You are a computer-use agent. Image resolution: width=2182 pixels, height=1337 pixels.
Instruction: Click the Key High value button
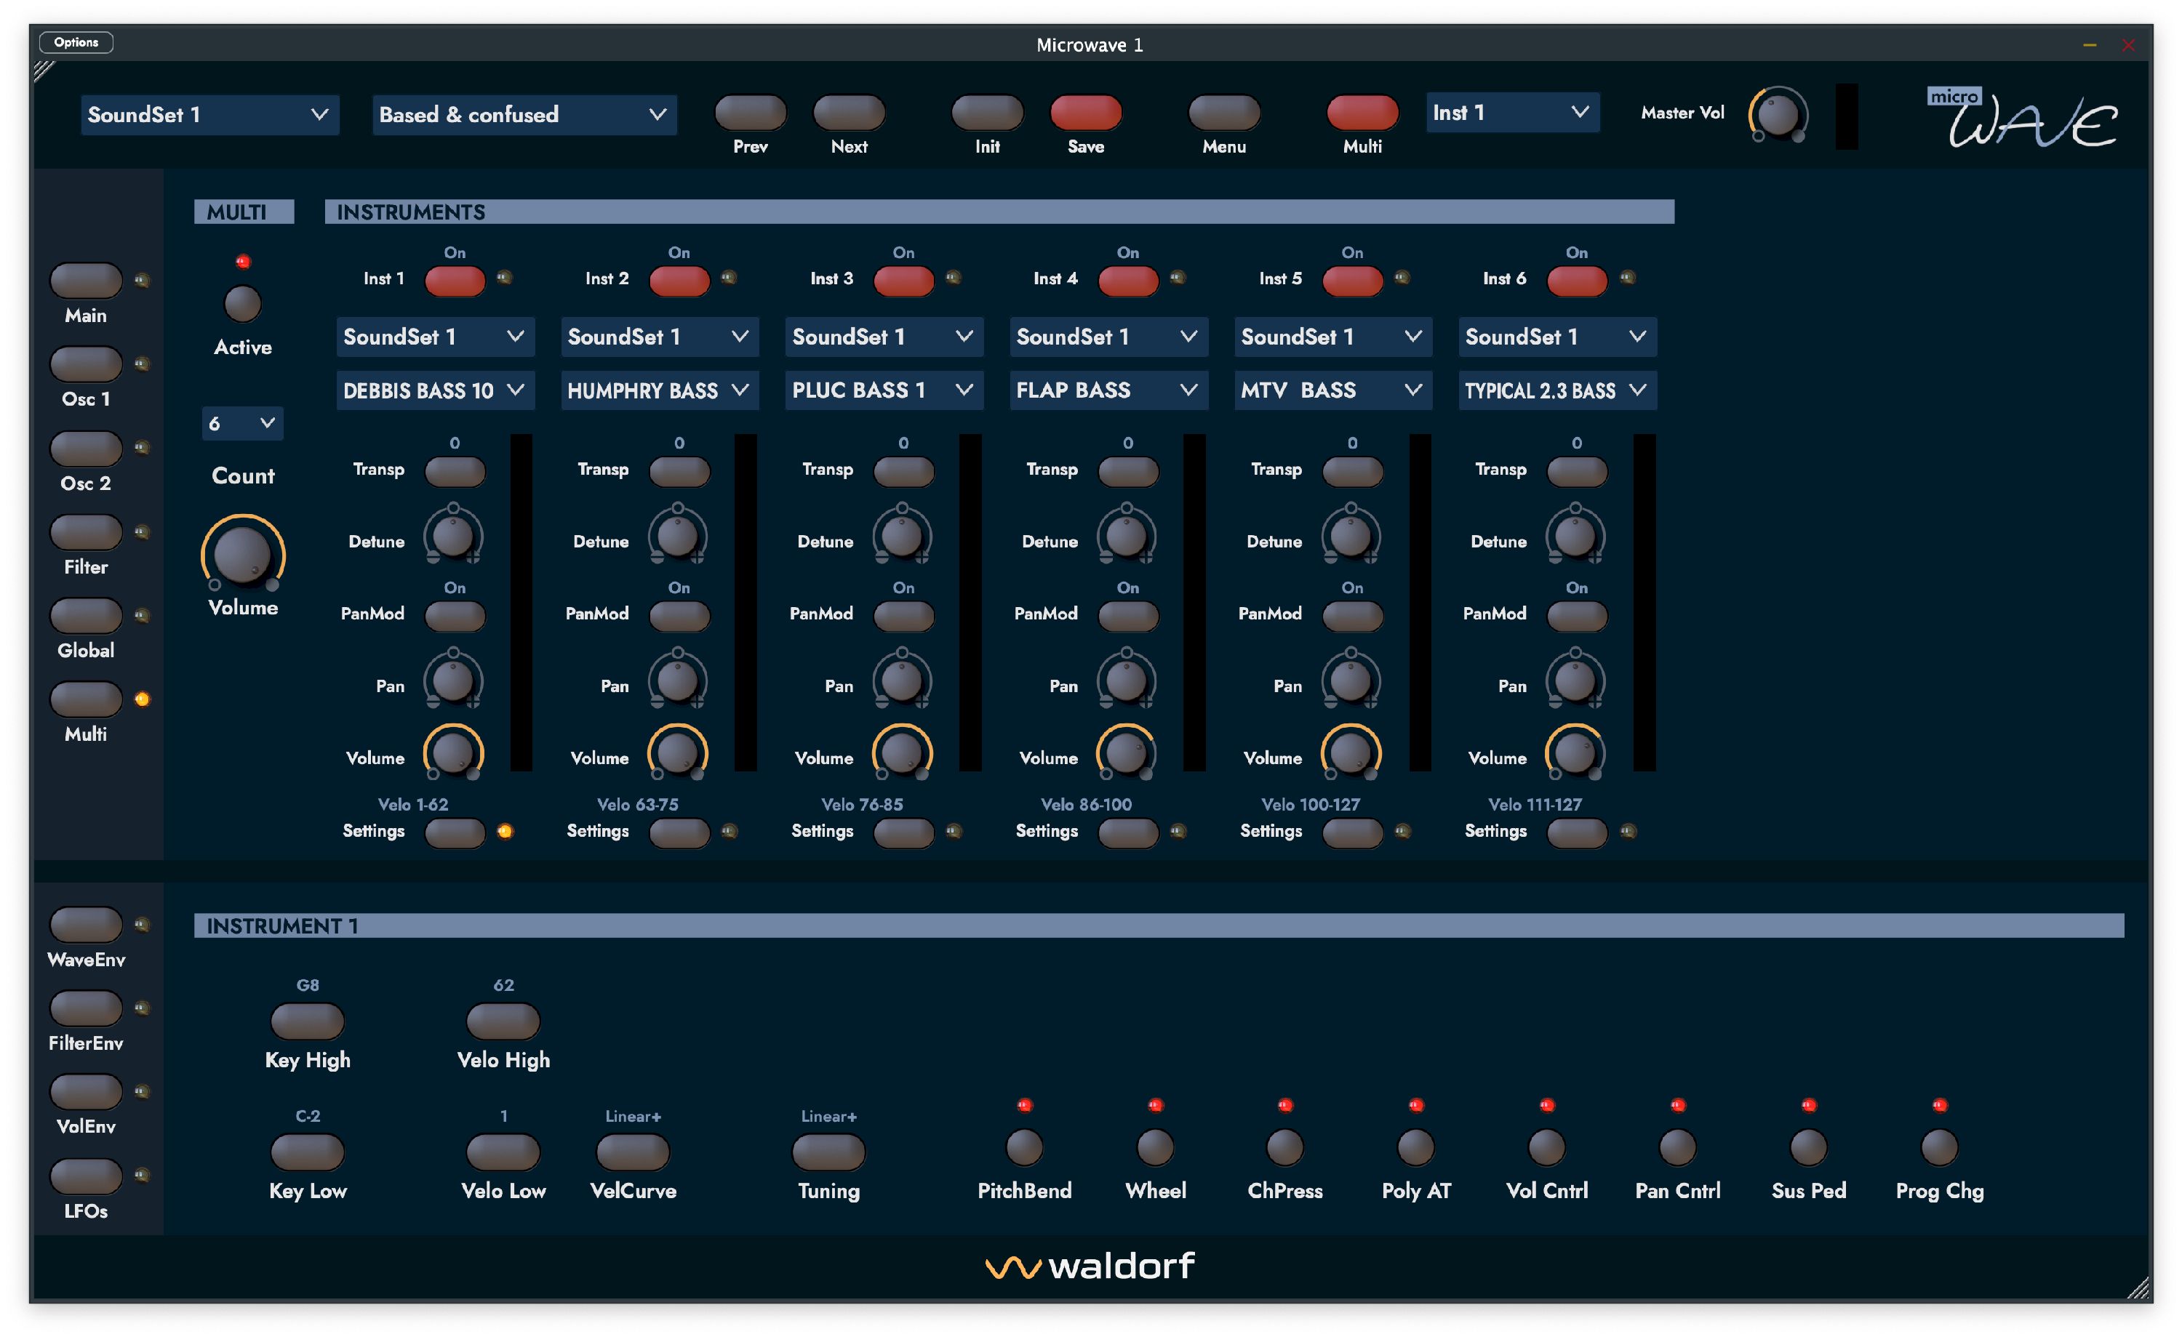pos(307,1021)
